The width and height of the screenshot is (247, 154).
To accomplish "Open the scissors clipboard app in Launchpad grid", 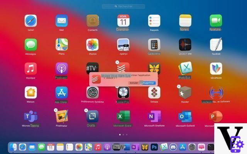I will pos(185,69).
